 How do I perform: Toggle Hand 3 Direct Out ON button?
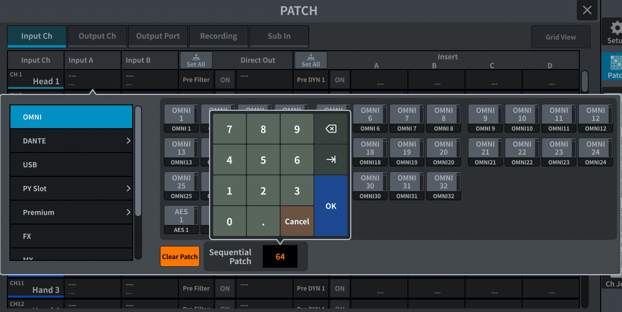click(x=225, y=289)
